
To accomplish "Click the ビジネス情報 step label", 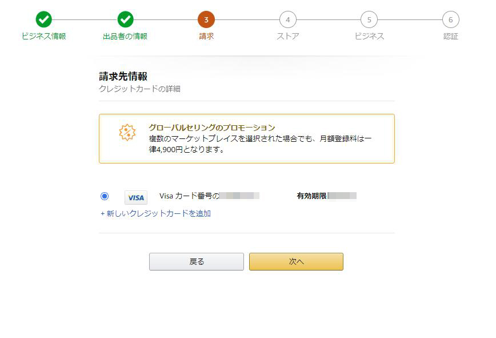I will coord(43,37).
